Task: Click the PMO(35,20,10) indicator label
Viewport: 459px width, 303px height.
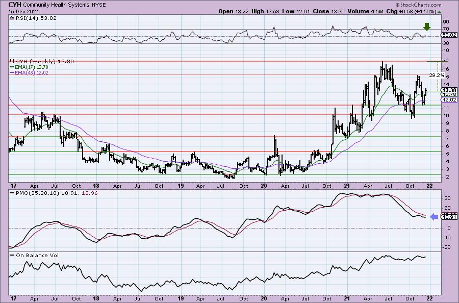Action: point(36,193)
